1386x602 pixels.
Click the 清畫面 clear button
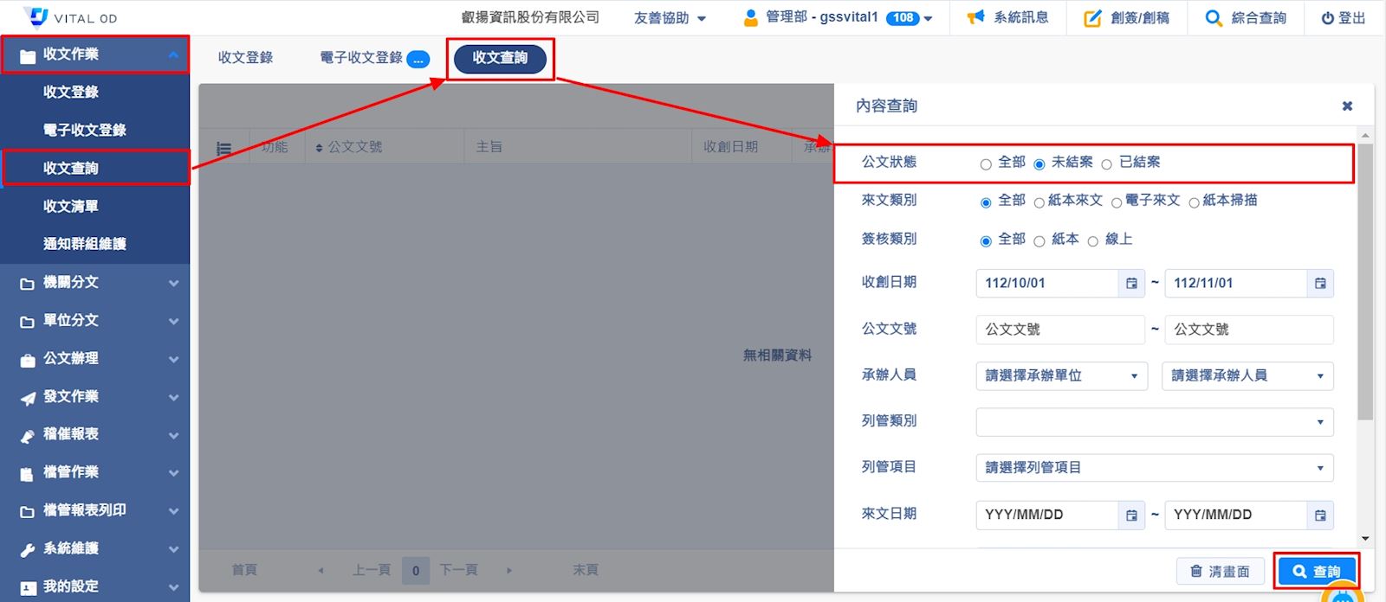[1220, 571]
